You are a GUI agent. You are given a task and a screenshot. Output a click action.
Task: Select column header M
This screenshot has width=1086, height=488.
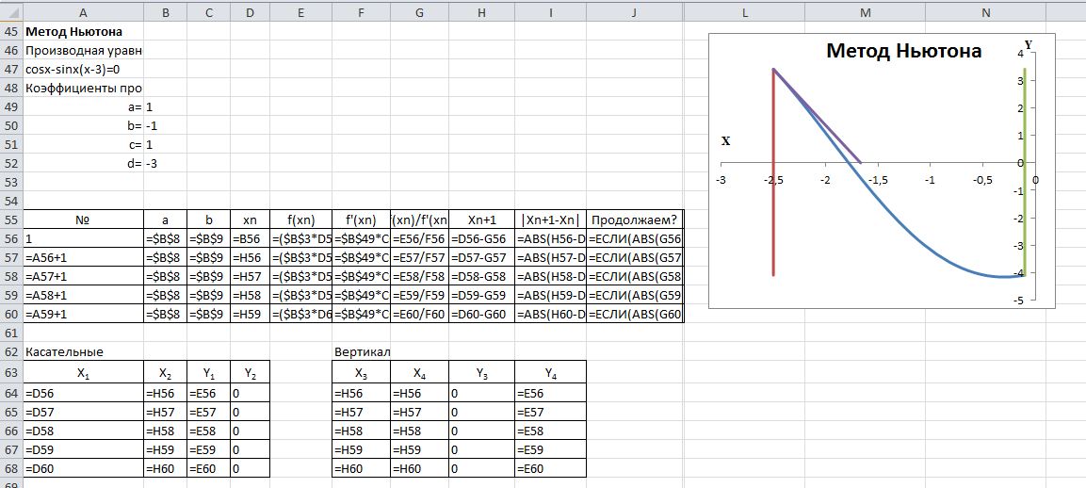tap(865, 12)
